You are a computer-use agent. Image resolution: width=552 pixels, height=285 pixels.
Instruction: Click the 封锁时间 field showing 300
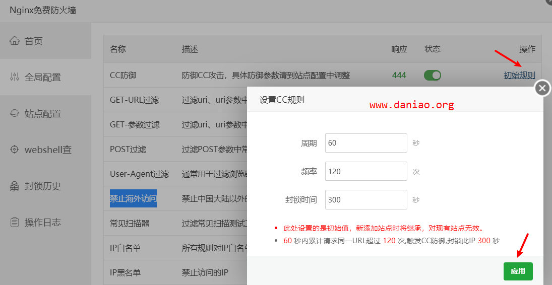point(366,199)
